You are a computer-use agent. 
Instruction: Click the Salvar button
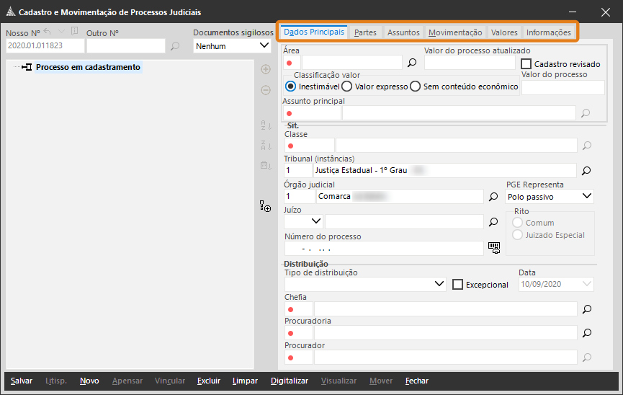click(x=22, y=381)
